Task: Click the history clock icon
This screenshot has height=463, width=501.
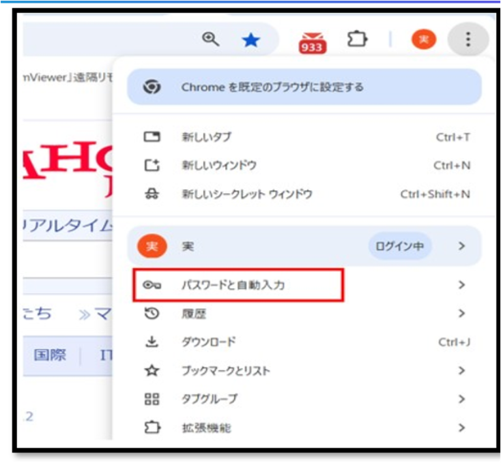Action: [152, 314]
